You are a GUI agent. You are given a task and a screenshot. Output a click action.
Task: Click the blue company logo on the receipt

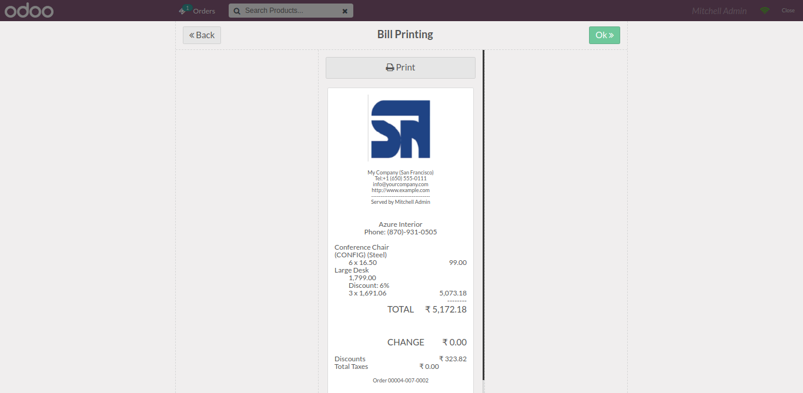coord(399,128)
